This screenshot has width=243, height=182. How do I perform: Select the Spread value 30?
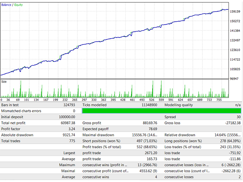(x=237, y=117)
